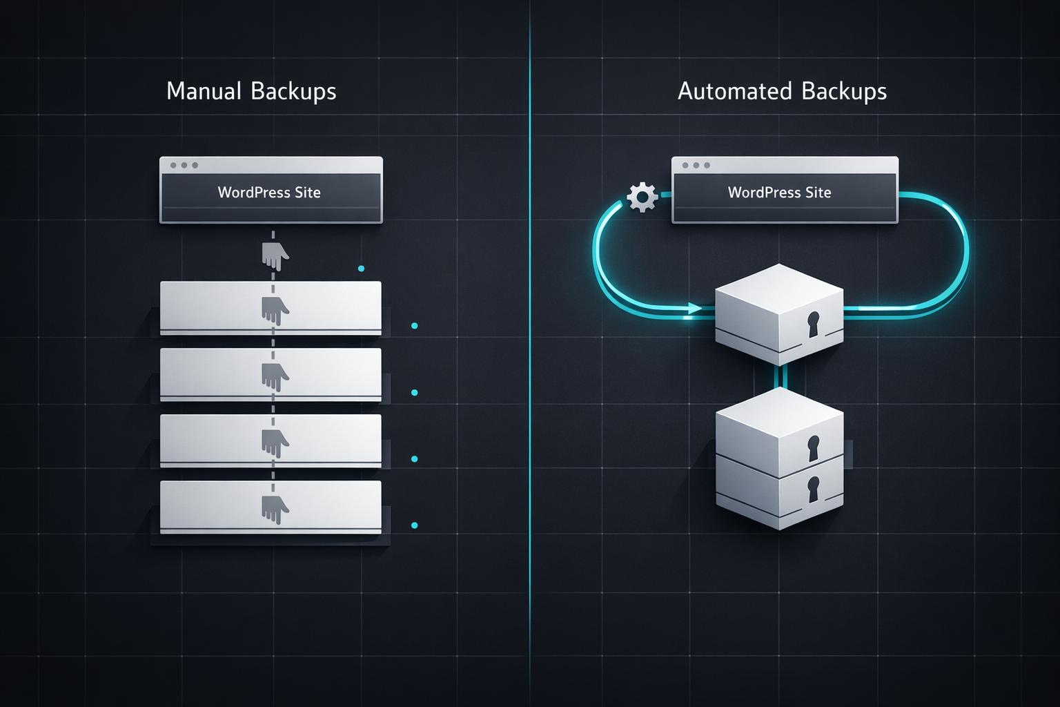The height and width of the screenshot is (707, 1060).
Task: Click the hand cursor directly below manual WordPress window
Action: [275, 256]
